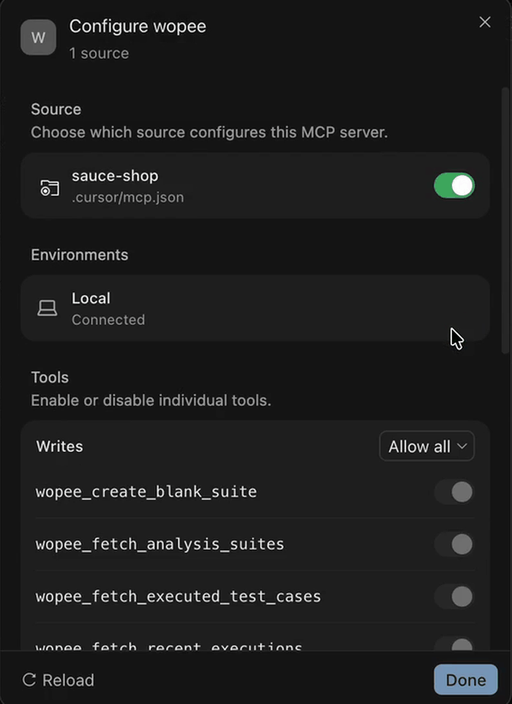The image size is (512, 704).
Task: Enable the wopee_fetch_analysis_suites tool
Action: pyautogui.click(x=454, y=544)
